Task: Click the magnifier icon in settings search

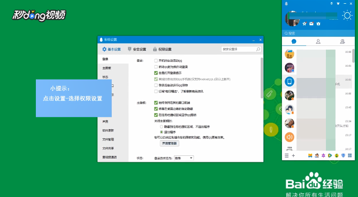Action: (x=258, y=49)
